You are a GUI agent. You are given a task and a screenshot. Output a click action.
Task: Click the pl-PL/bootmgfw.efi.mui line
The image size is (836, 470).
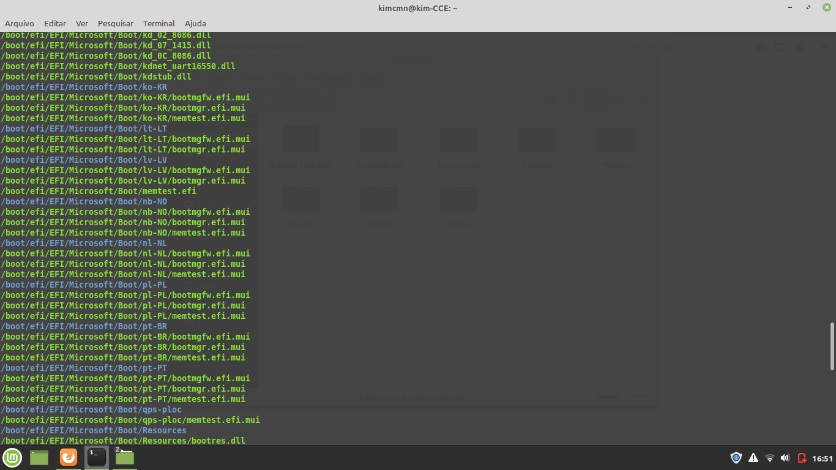[125, 295]
